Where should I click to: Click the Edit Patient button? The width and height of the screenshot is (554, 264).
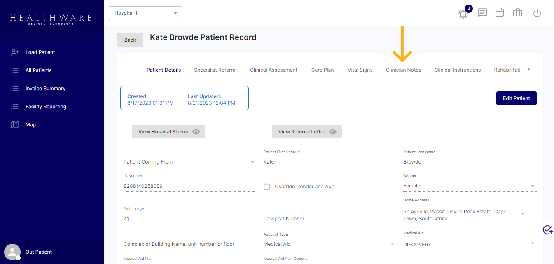coord(516,98)
